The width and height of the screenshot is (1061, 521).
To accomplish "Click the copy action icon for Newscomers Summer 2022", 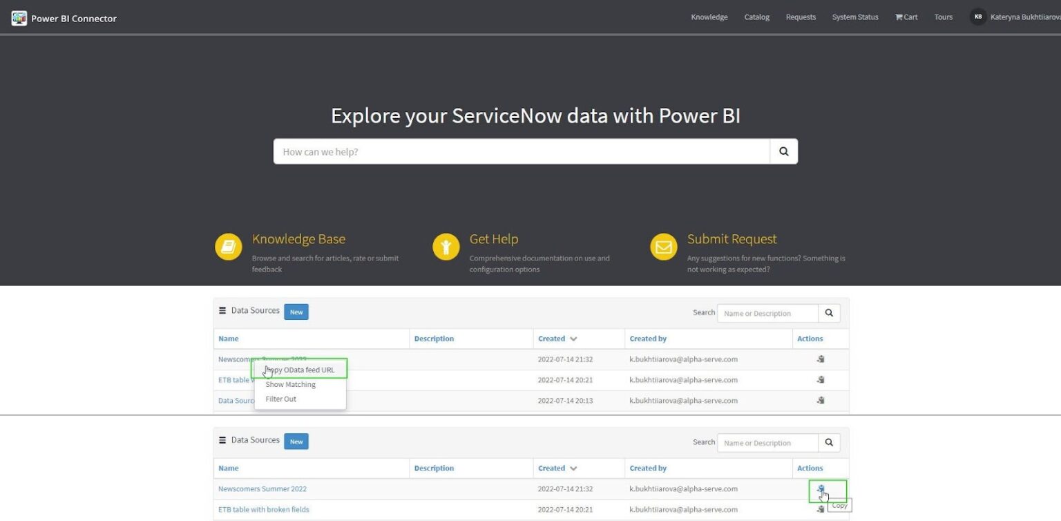I will point(821,489).
